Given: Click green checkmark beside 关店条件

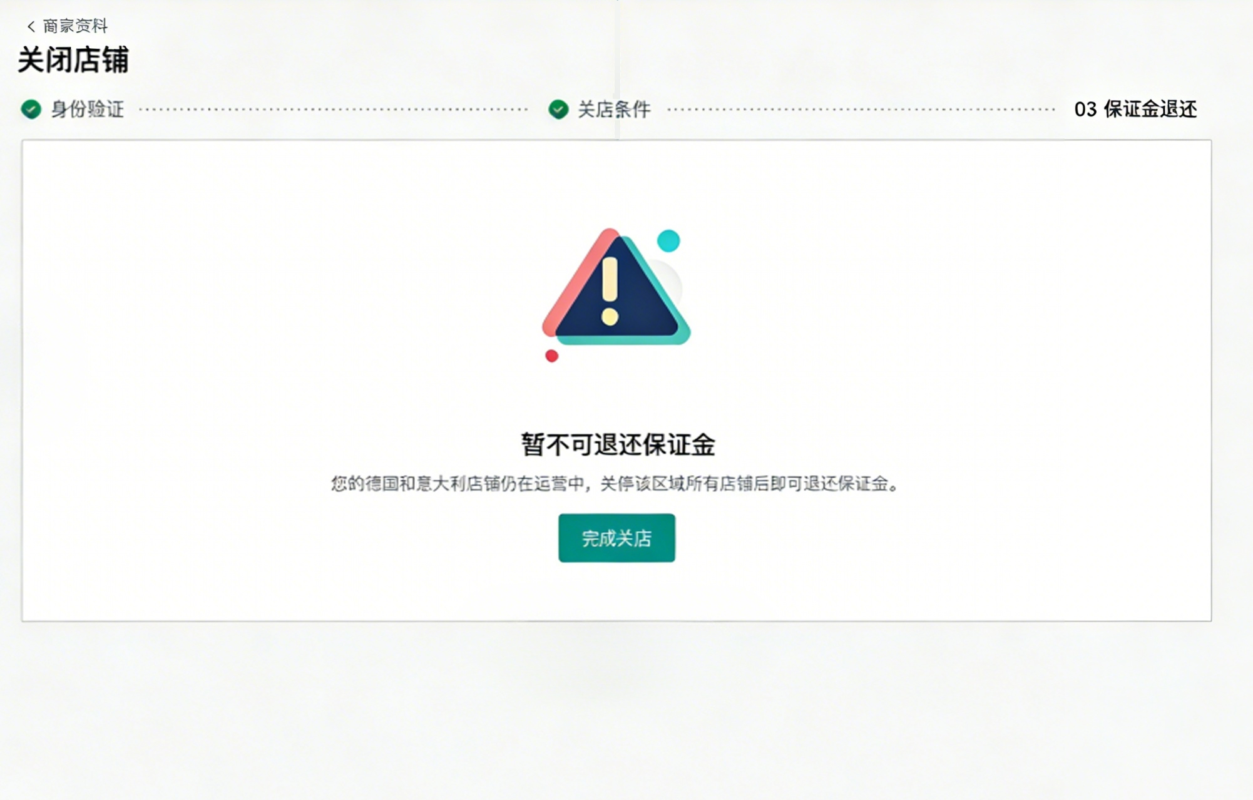Looking at the screenshot, I should click(558, 109).
